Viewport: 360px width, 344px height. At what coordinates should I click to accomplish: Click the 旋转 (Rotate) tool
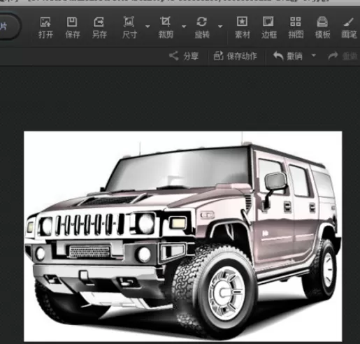tap(202, 27)
